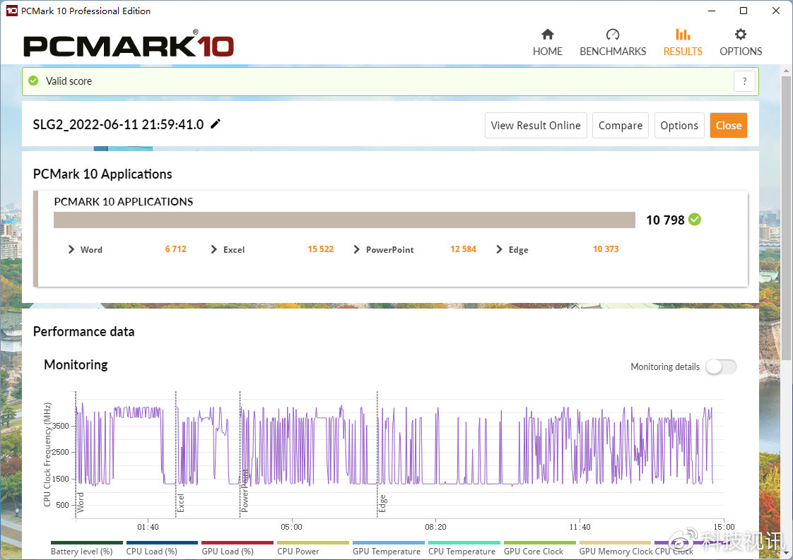
Task: Click the green checkmark next to 10 798
Action: tap(695, 220)
